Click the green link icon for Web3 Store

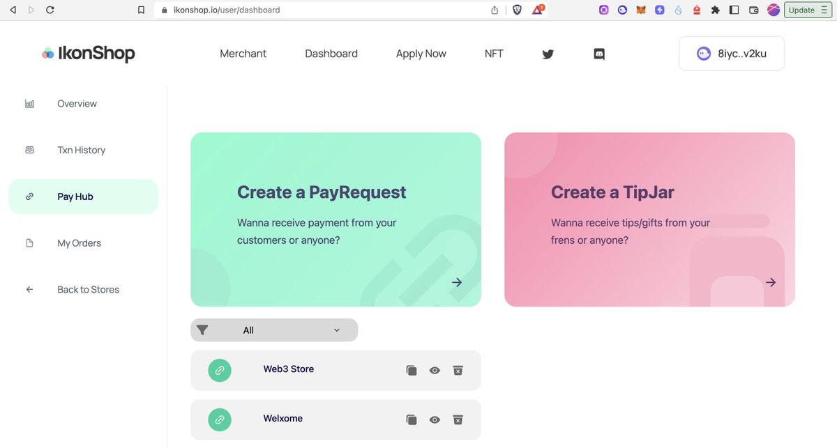click(x=220, y=370)
